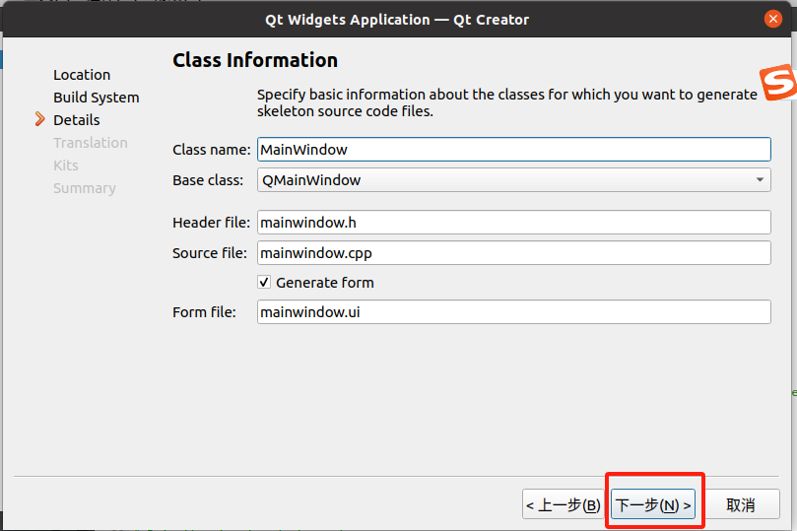Viewport: 797px width, 531px height.
Task: Select the Build System wizard step
Action: coord(97,98)
